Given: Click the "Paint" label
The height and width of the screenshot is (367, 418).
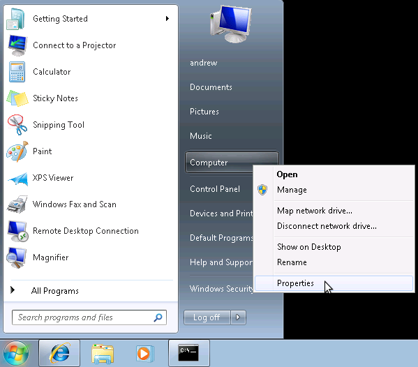Looking at the screenshot, I should pos(42,151).
